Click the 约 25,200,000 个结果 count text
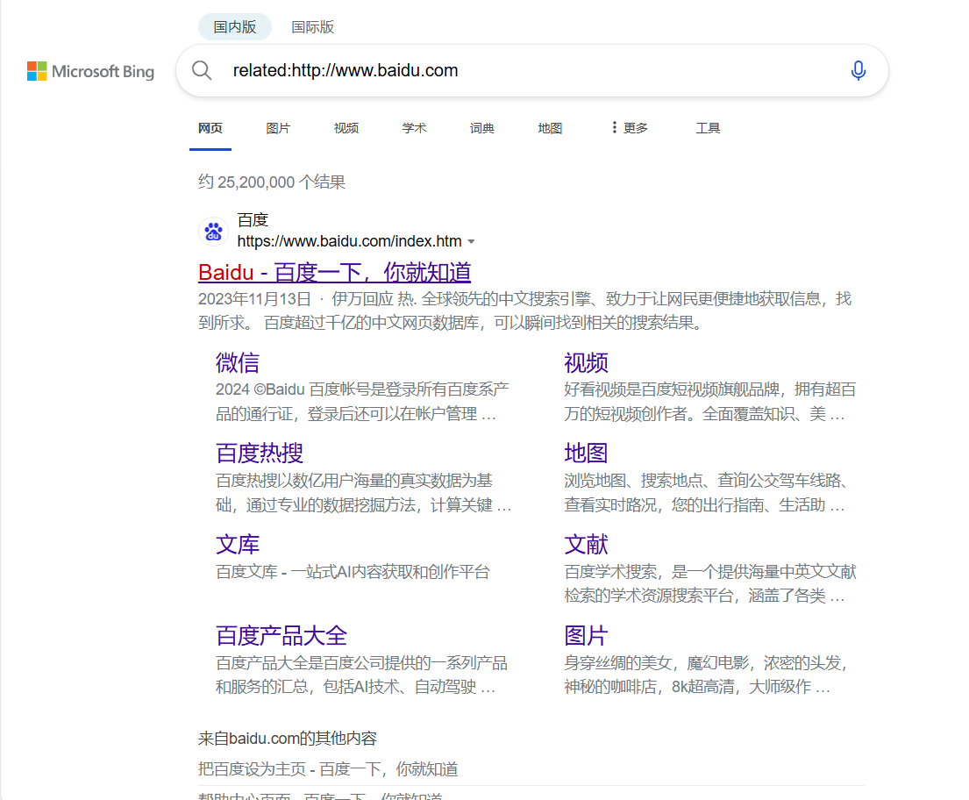The height and width of the screenshot is (800, 969). pos(271,182)
